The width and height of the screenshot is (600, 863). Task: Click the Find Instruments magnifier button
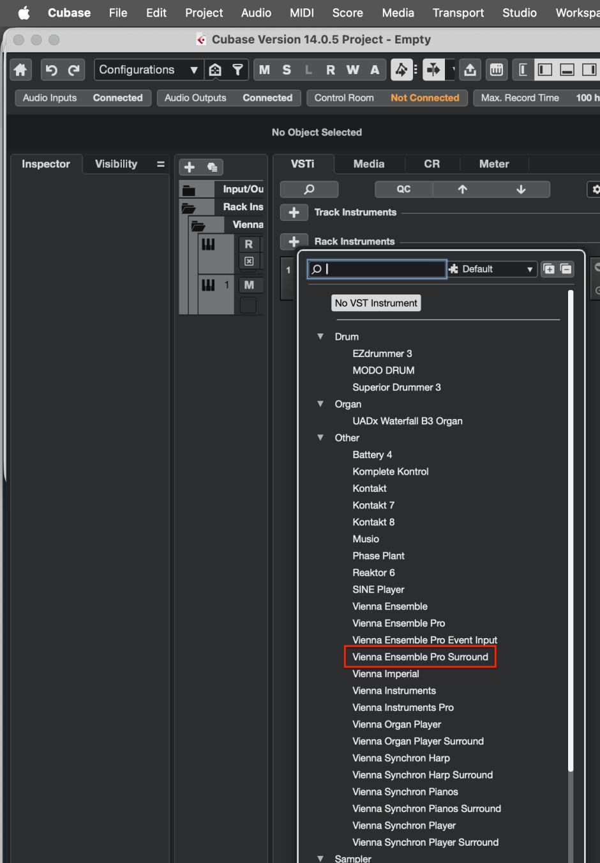(309, 189)
